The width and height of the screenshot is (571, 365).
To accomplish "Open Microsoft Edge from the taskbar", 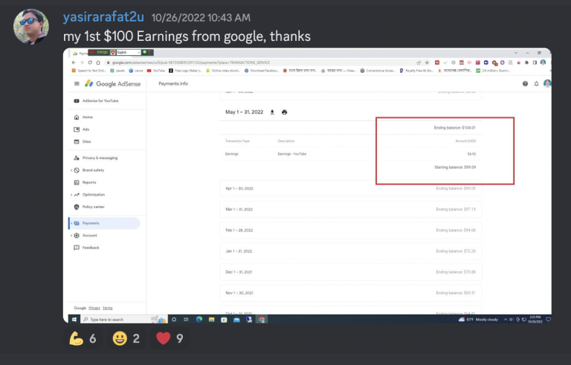I will click(199, 320).
